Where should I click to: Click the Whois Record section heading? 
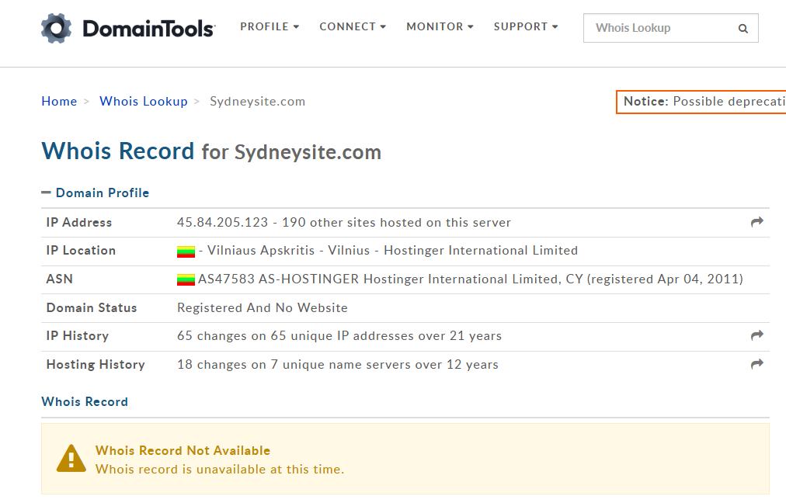click(85, 402)
